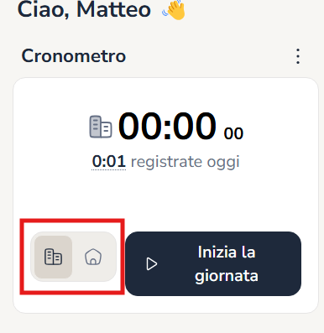Click the Ciao, Matteo greeting heading
Screen dimensions: 324x333
tap(84, 10)
